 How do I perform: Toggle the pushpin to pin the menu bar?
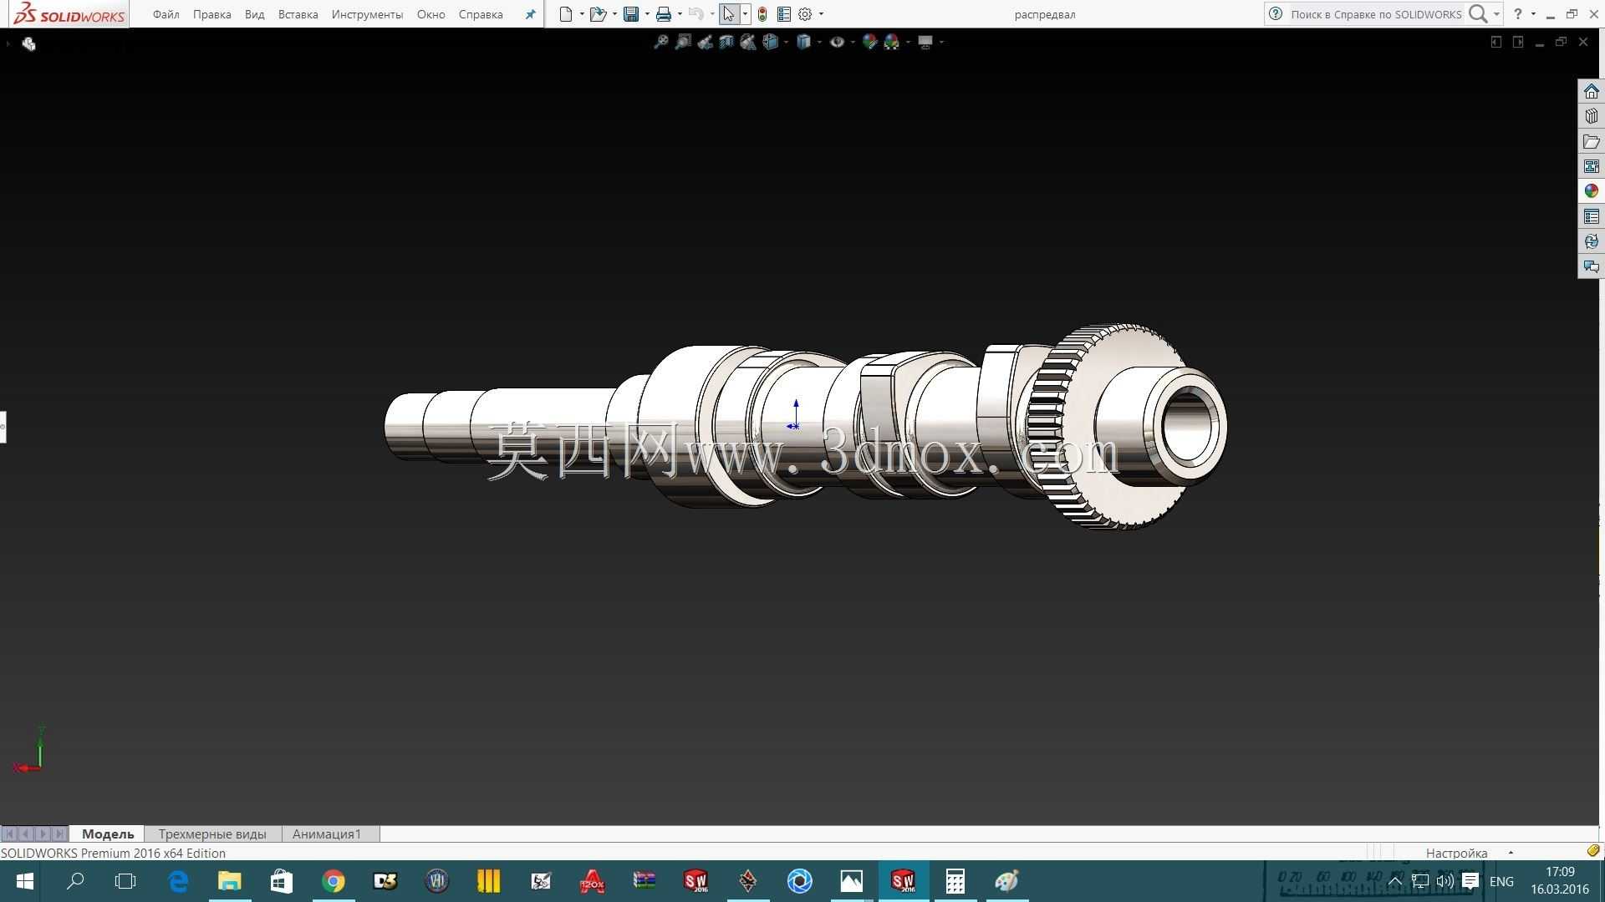coord(530,14)
